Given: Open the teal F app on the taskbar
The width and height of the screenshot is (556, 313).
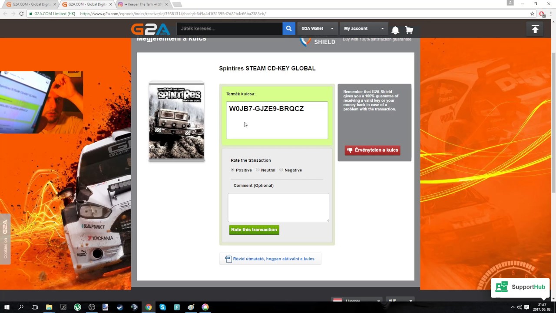Looking at the screenshot, I should [x=177, y=307].
